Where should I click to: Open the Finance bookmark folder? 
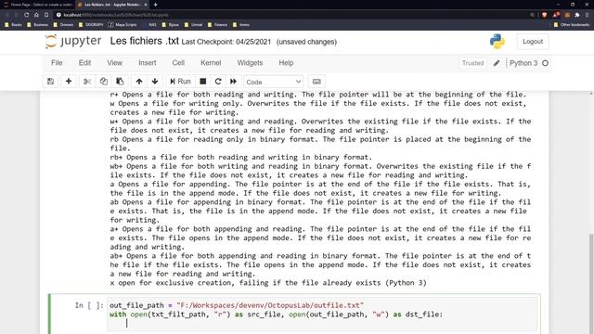click(218, 25)
